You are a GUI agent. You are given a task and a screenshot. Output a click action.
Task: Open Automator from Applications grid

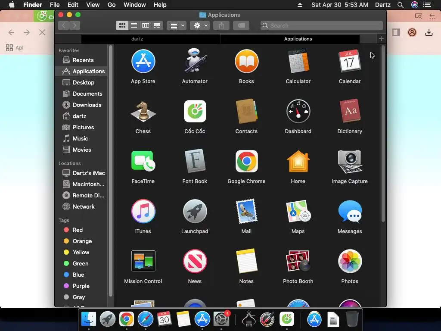click(195, 61)
